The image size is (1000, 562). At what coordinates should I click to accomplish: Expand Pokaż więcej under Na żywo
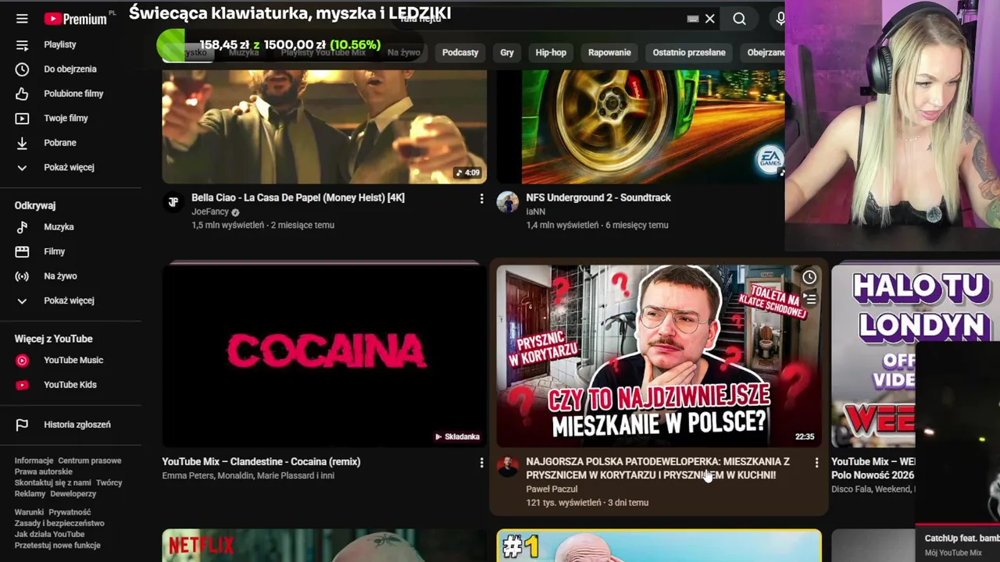pyautogui.click(x=69, y=301)
